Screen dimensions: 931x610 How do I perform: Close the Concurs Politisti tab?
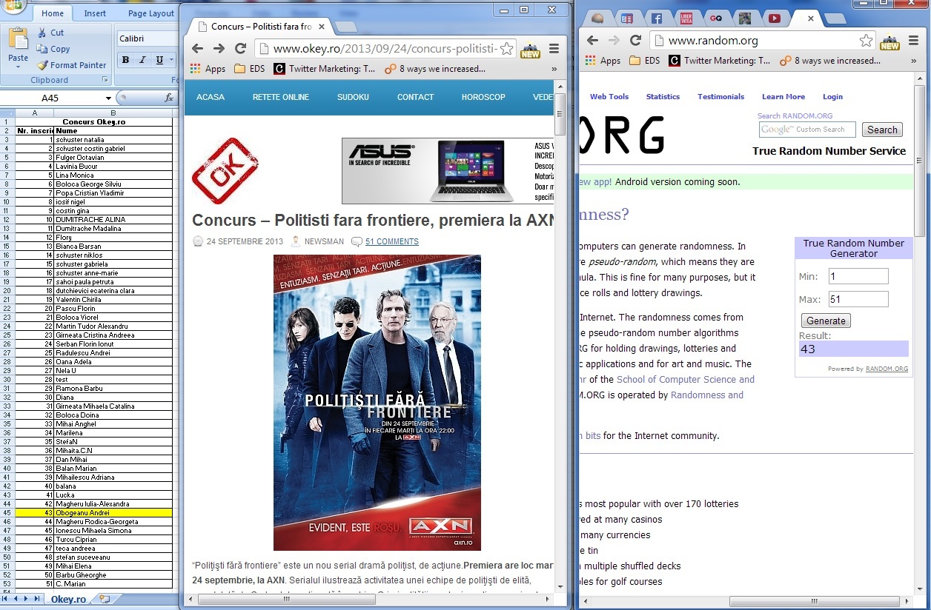point(322,27)
